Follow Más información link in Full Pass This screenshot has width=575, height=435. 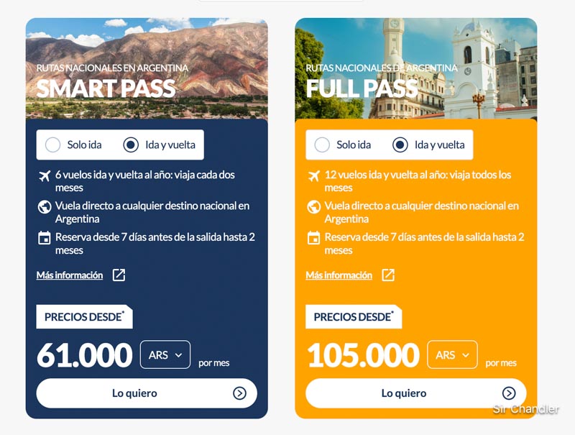[x=339, y=275]
